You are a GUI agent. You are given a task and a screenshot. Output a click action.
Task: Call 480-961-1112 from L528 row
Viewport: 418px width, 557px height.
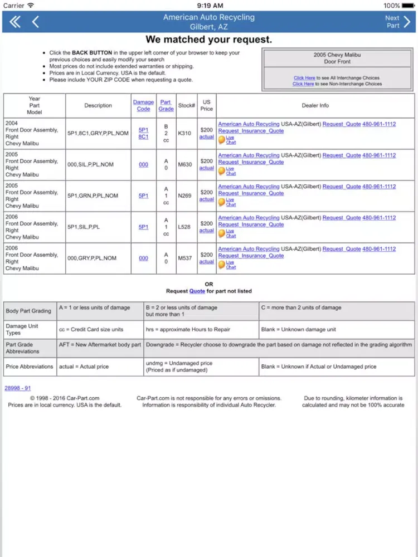click(x=379, y=218)
